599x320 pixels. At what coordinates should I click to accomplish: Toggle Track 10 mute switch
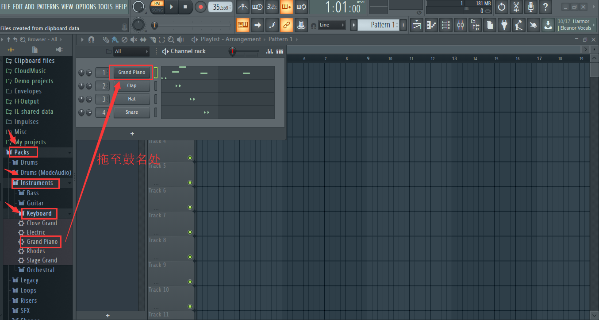click(x=190, y=306)
